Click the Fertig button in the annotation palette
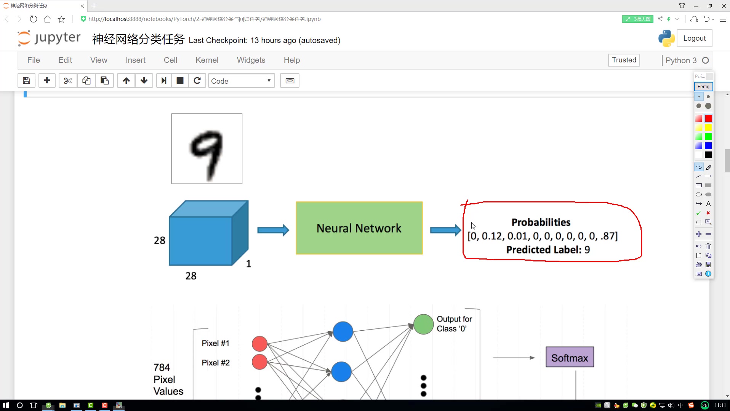The width and height of the screenshot is (730, 411). pyautogui.click(x=703, y=87)
